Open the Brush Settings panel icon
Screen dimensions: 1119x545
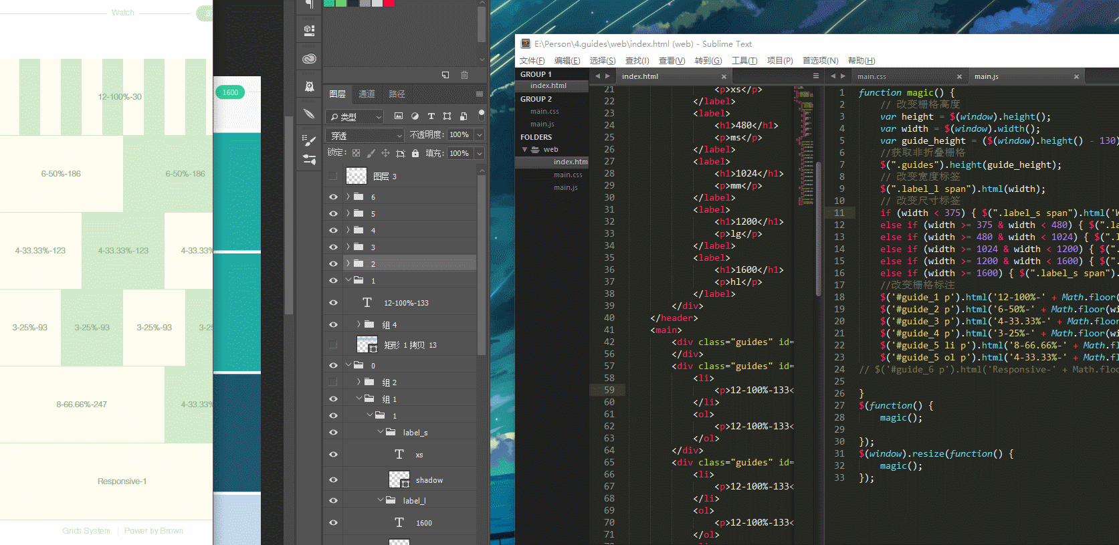point(309,141)
